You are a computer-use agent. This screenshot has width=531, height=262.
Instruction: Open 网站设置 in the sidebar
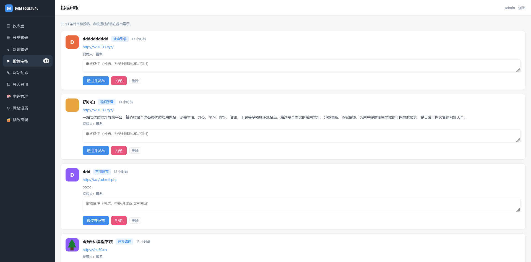[28, 108]
